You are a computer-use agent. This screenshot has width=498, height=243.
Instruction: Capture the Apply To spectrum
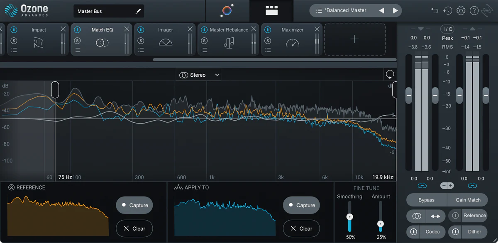(x=301, y=205)
